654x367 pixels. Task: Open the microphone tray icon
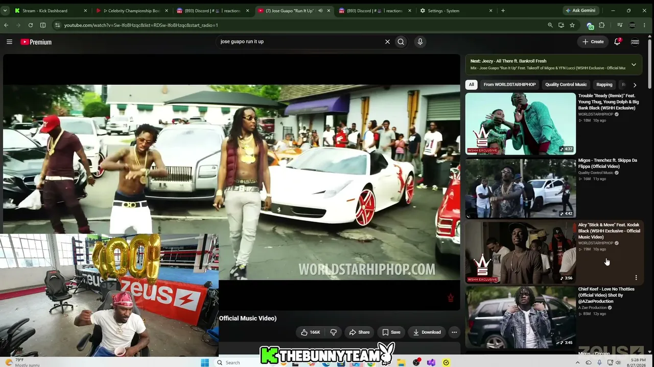(x=599, y=362)
